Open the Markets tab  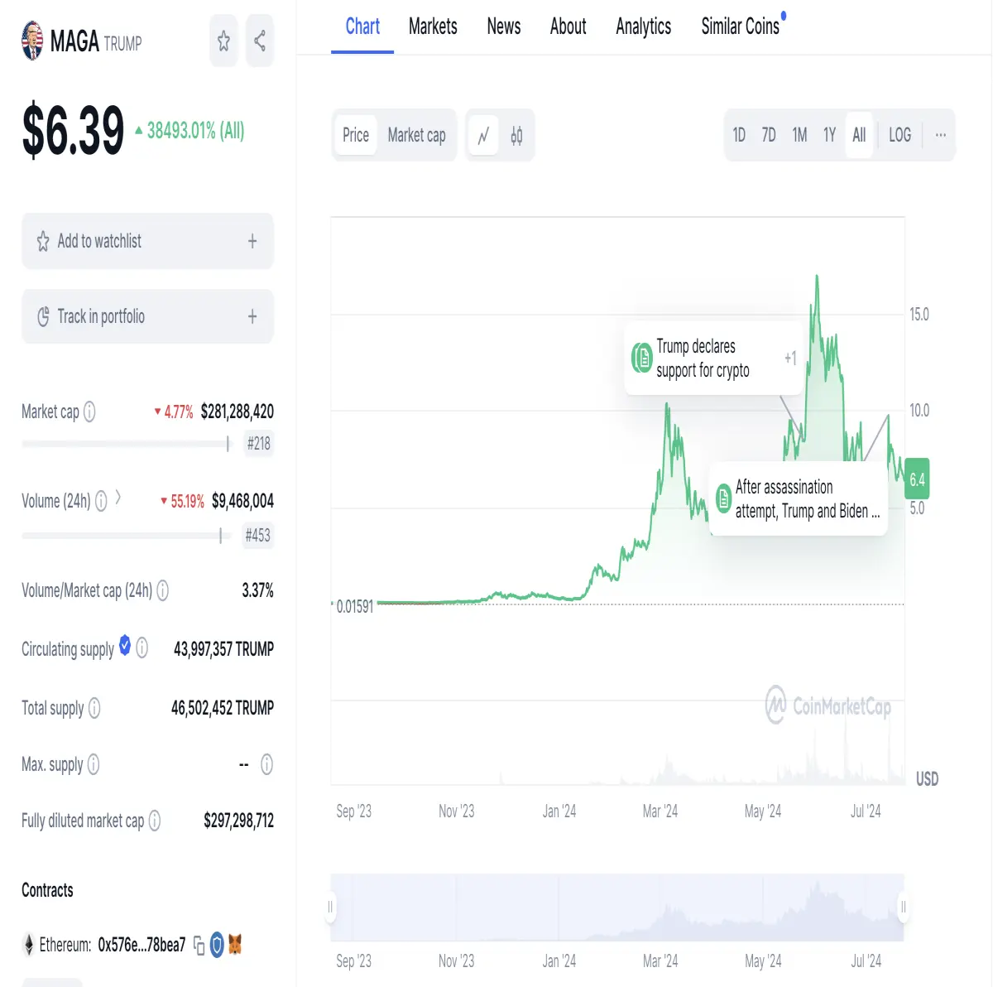(433, 26)
